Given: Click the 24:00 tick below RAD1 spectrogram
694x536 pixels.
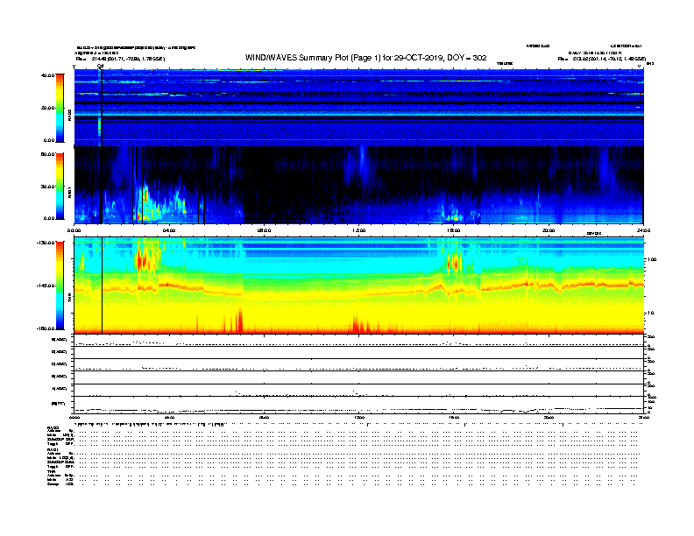Looking at the screenshot, I should tap(643, 230).
